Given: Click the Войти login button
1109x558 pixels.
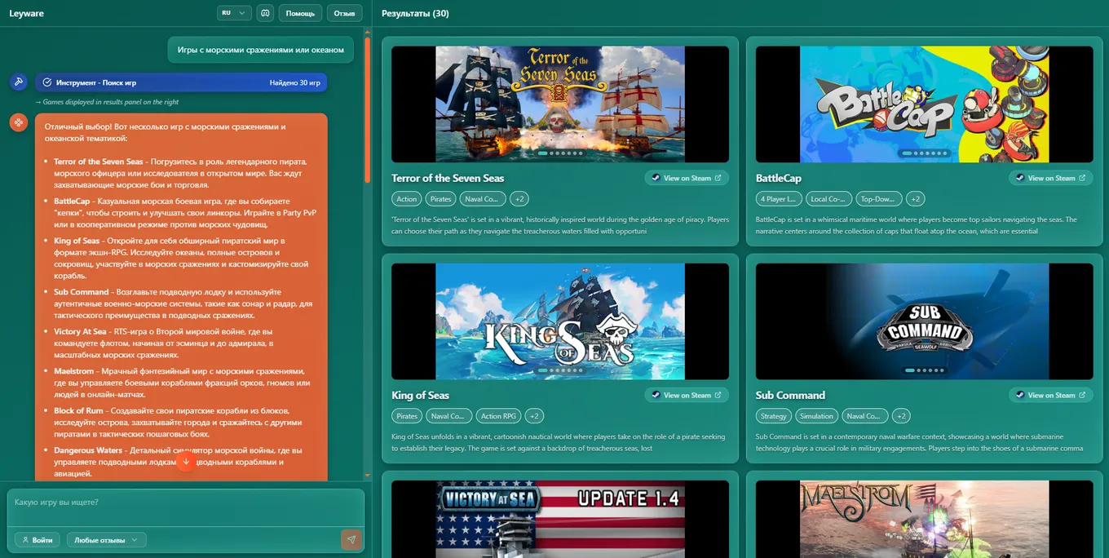Looking at the screenshot, I should pos(37,540).
